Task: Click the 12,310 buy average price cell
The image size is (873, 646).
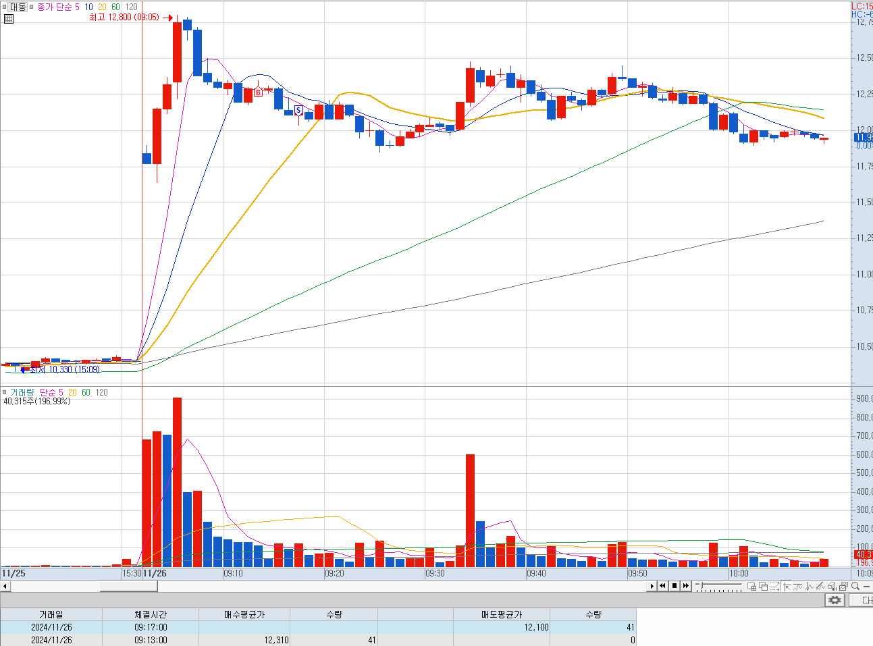Action: point(244,640)
